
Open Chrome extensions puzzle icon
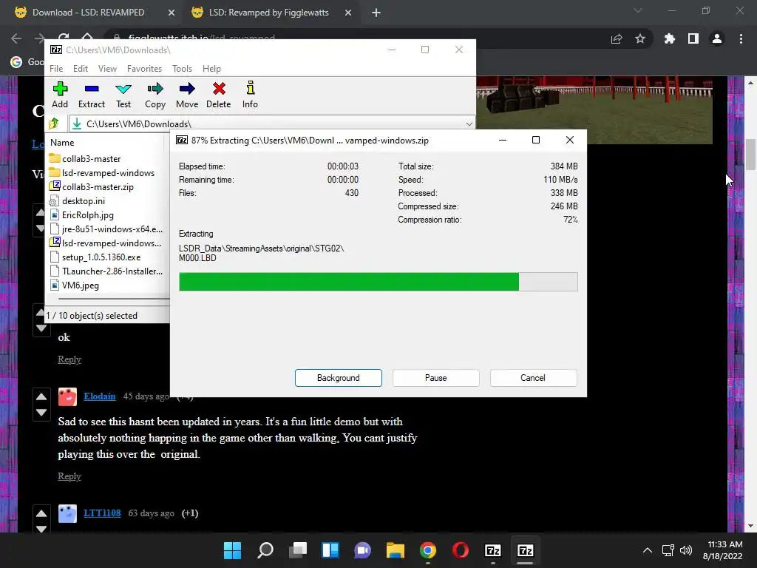point(670,38)
